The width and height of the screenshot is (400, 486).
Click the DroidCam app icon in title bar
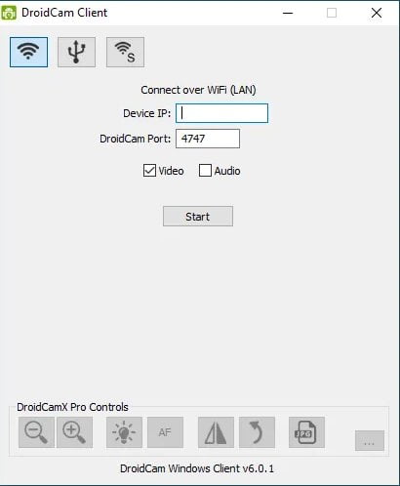[x=9, y=13]
